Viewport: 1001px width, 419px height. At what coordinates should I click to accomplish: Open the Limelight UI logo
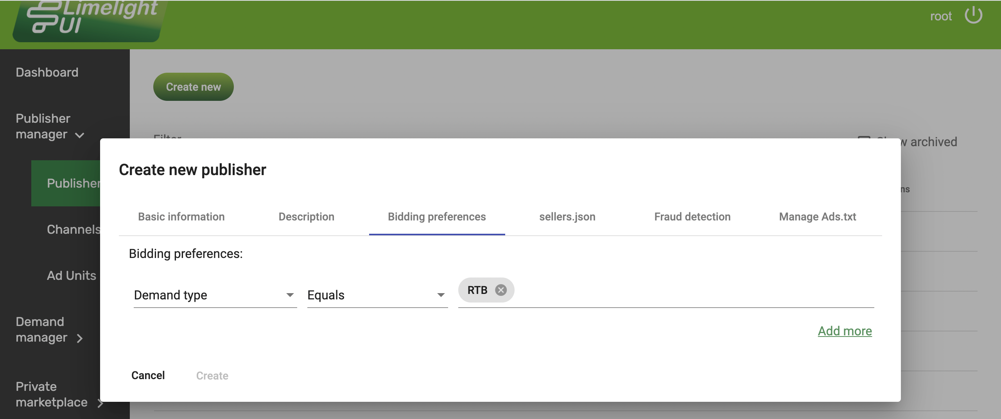coord(90,20)
